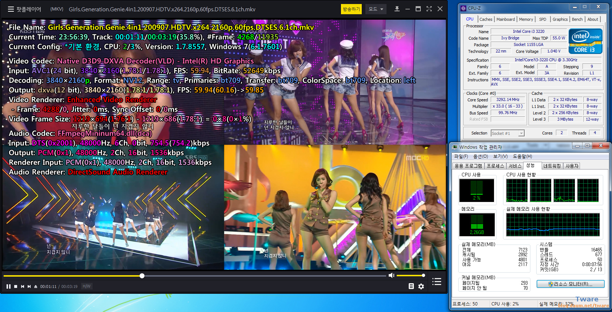Minimize the PotPlayer window
This screenshot has height=312, width=612.
tap(407, 9)
